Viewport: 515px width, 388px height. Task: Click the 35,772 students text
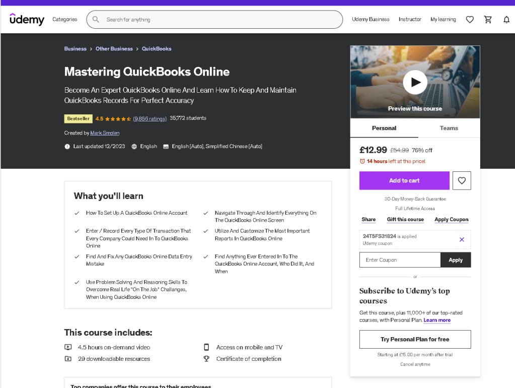(x=188, y=118)
